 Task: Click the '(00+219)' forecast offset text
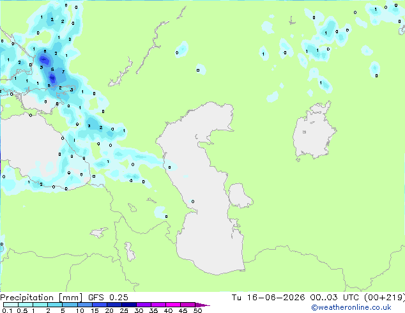(385, 298)
